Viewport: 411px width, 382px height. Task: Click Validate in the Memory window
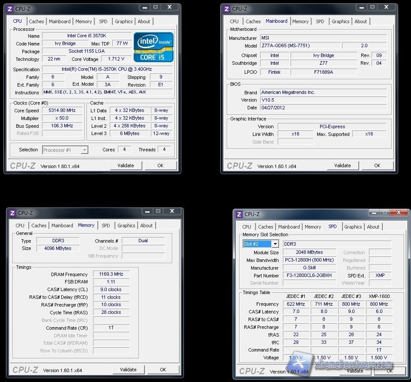(x=128, y=370)
